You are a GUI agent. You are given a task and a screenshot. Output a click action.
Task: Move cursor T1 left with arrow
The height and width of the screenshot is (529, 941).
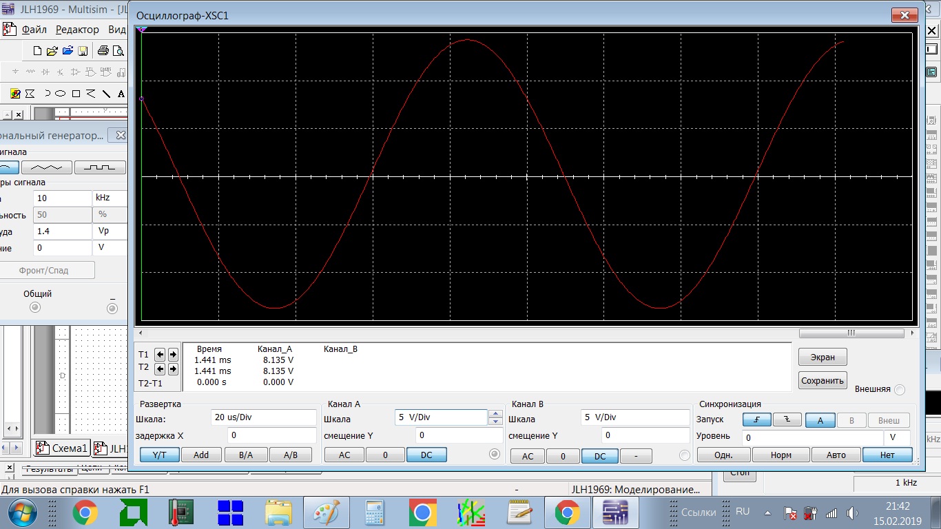[160, 355]
